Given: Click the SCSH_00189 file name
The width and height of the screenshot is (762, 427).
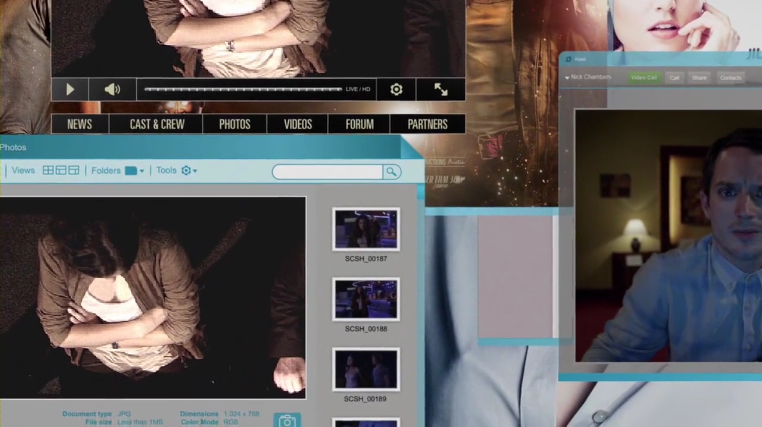Looking at the screenshot, I should point(366,399).
